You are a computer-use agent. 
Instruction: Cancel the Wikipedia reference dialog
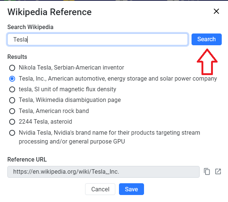click(x=100, y=189)
